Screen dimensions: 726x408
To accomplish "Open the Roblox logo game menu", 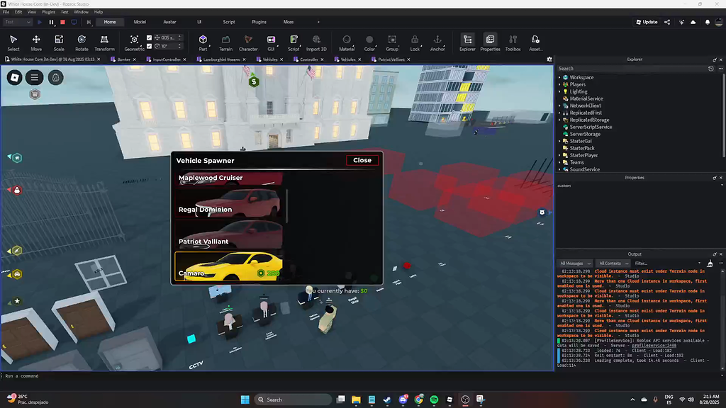I will coord(14,78).
